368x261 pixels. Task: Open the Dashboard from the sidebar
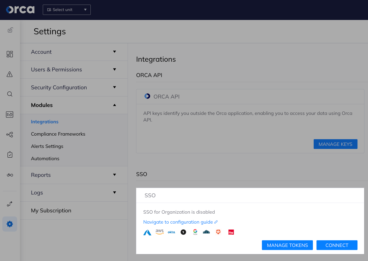(9, 54)
